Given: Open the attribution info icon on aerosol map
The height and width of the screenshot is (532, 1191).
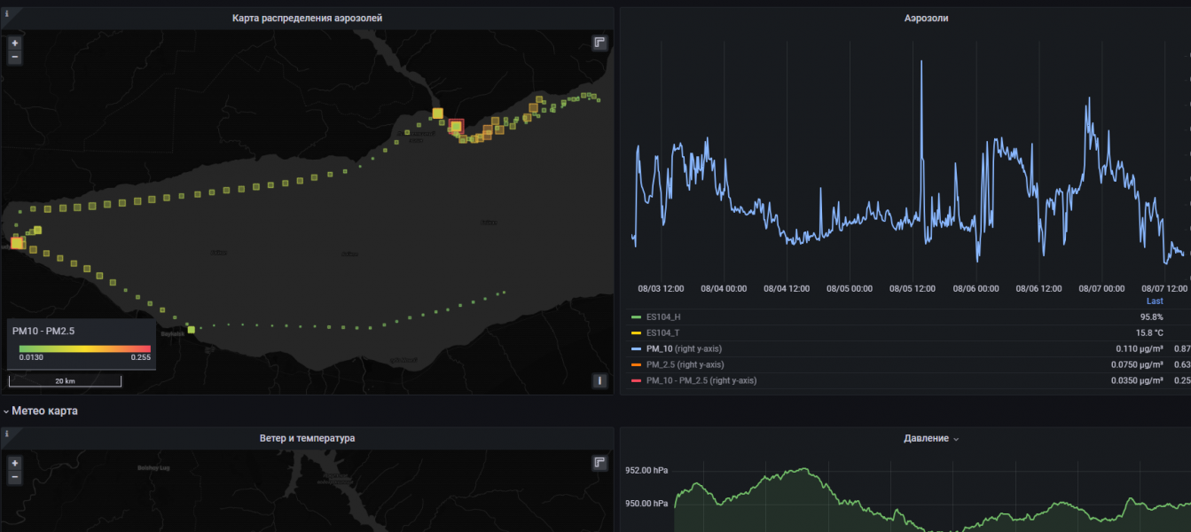Looking at the screenshot, I should pos(599,381).
